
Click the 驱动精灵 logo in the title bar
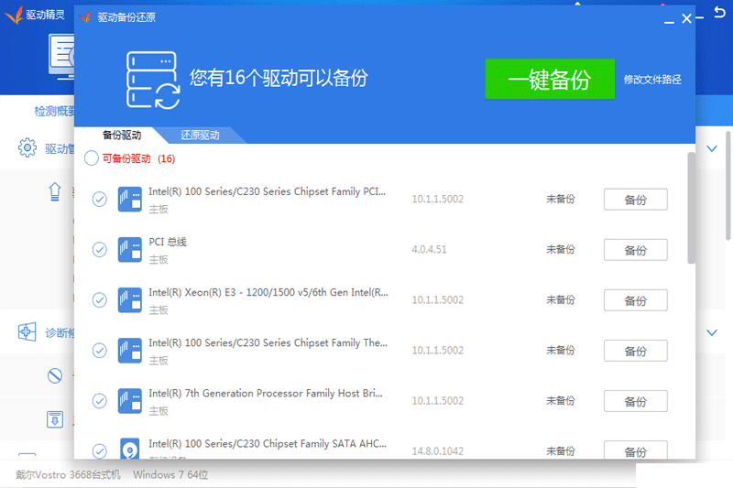[13, 16]
